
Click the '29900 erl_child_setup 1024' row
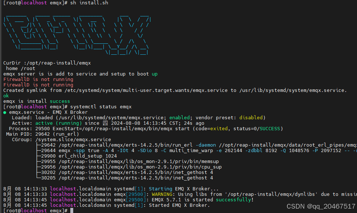(x=76, y=156)
